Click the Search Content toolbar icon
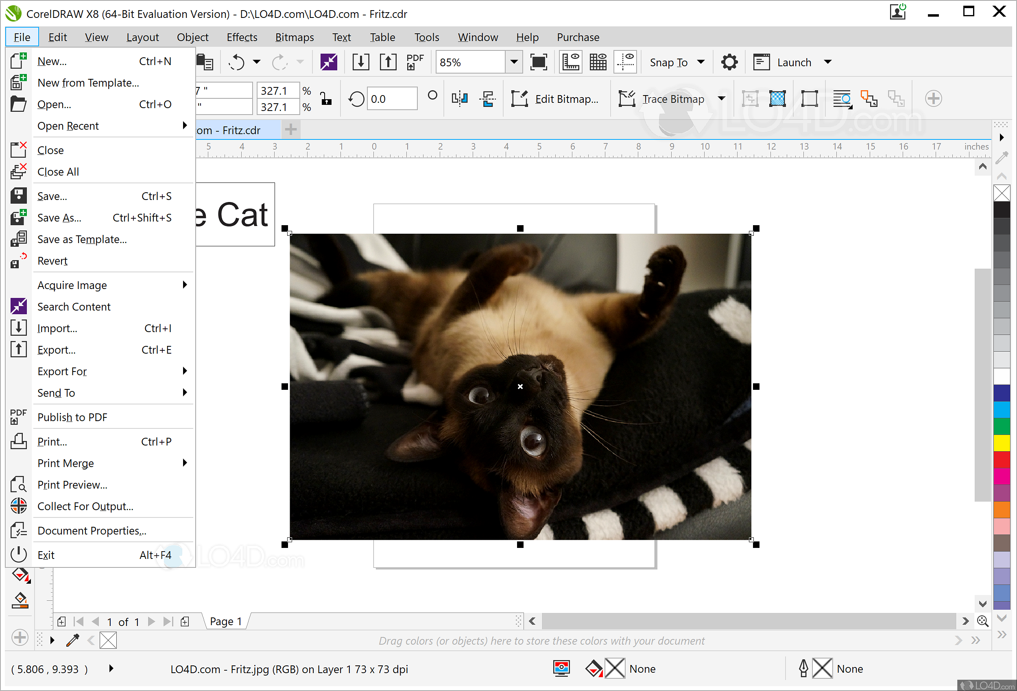Viewport: 1017px width, 691px height. pyautogui.click(x=329, y=62)
